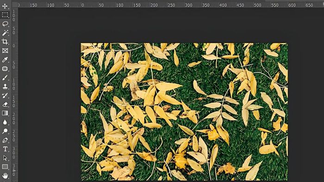Select the Path Selection tool

pos(5,158)
